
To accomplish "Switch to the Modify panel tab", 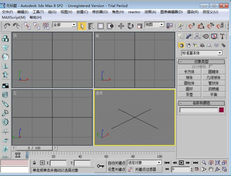I will click(189, 36).
